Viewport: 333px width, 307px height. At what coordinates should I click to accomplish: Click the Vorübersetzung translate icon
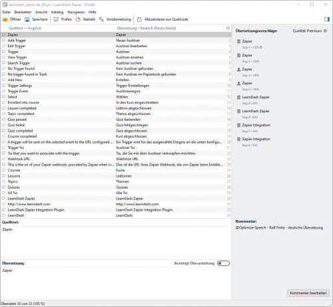pyautogui.click(x=101, y=19)
